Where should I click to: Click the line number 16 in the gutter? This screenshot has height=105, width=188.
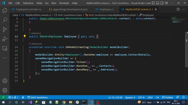16,55
